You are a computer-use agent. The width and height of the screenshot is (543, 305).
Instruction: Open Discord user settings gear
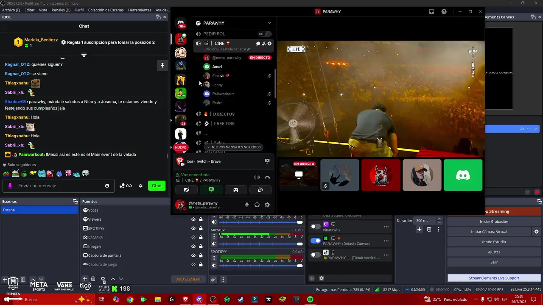267,205
